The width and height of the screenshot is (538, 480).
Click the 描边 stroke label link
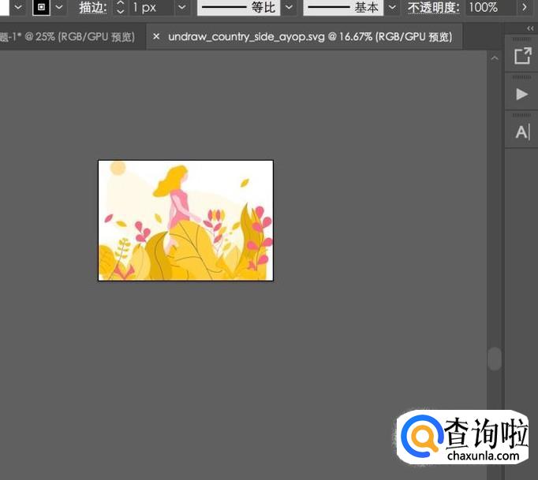click(92, 8)
